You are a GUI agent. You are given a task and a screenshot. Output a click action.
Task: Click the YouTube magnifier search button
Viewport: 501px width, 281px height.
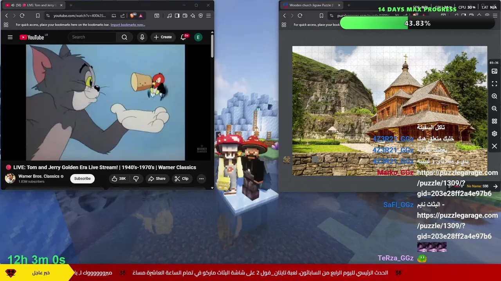124,37
